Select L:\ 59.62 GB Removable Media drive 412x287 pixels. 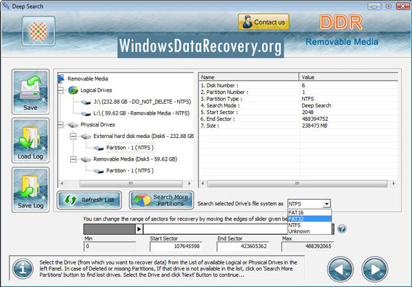(x=141, y=113)
